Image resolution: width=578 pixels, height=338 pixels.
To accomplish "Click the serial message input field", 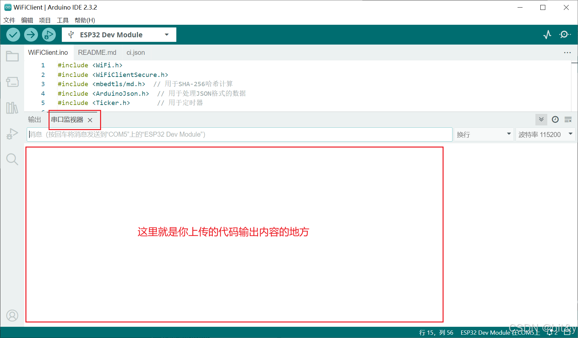I will click(x=239, y=134).
